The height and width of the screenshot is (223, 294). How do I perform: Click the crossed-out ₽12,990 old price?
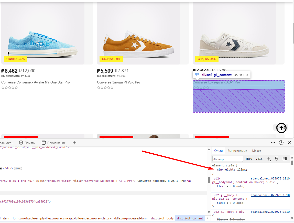pyautogui.click(x=27, y=71)
